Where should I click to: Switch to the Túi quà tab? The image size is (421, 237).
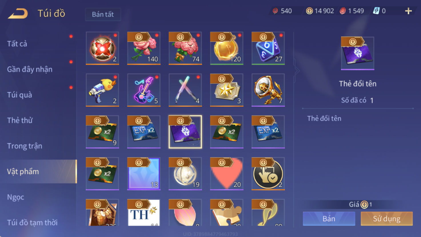(19, 95)
